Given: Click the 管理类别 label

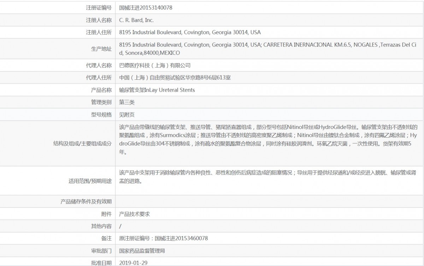Looking at the screenshot, I should [x=101, y=102].
